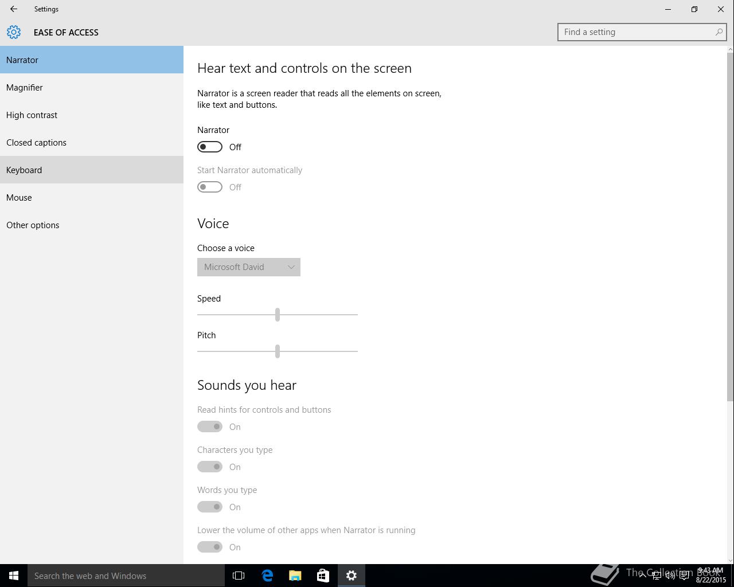Screen dimensions: 734x587
Task: Click the 'Sounds you hear' heading
Action: click(x=247, y=385)
